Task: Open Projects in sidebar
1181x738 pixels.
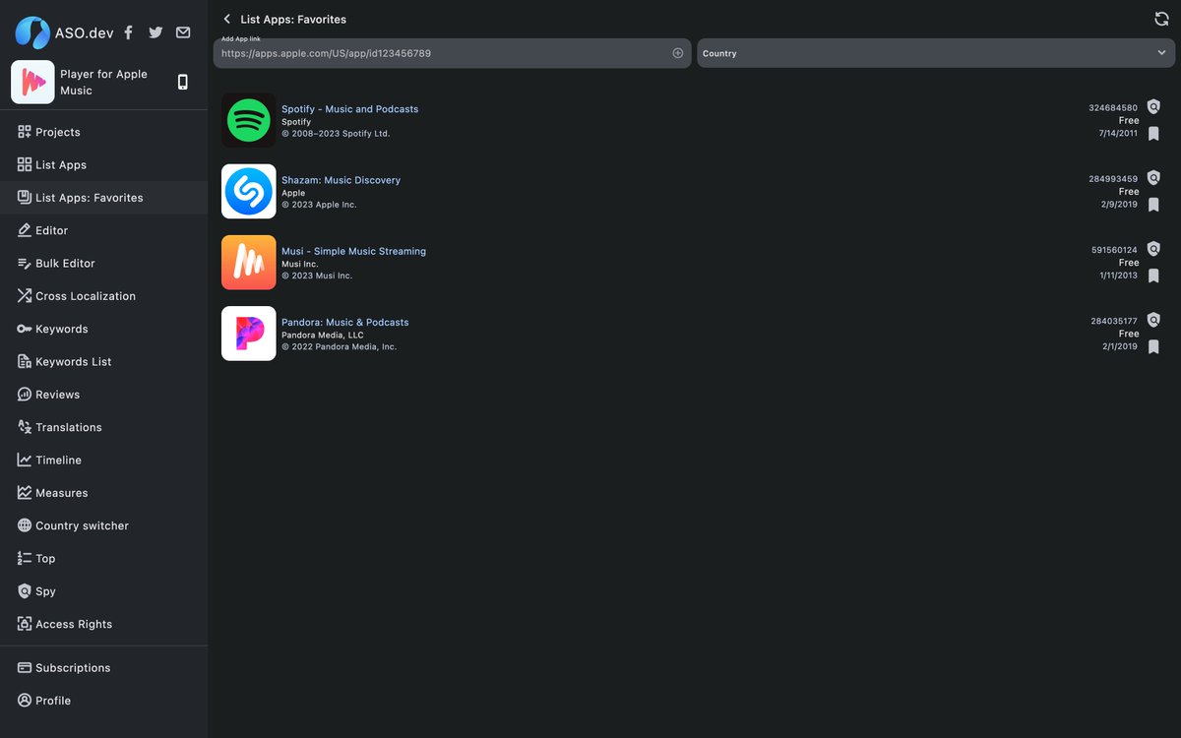Action: [104, 132]
